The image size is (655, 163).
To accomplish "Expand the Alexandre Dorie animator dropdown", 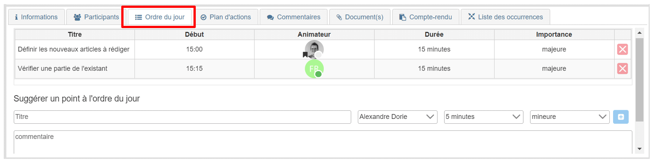I will (x=397, y=117).
